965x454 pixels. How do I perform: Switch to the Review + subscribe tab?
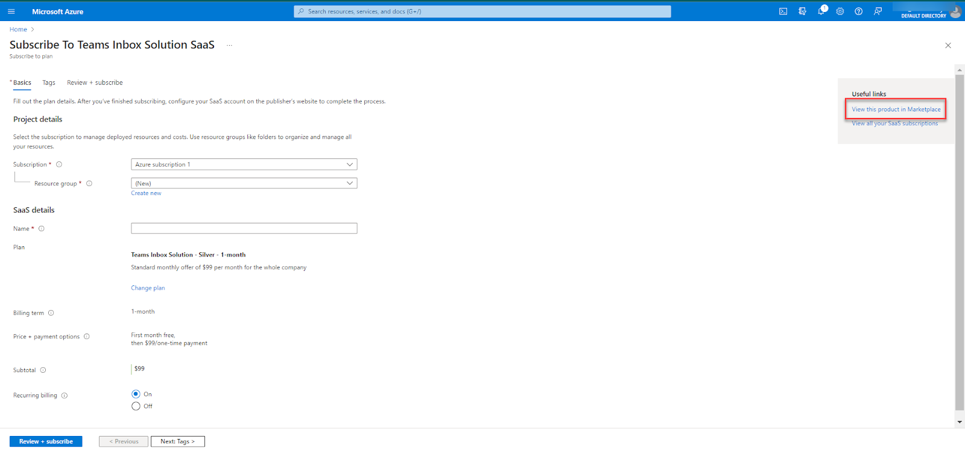tap(95, 82)
